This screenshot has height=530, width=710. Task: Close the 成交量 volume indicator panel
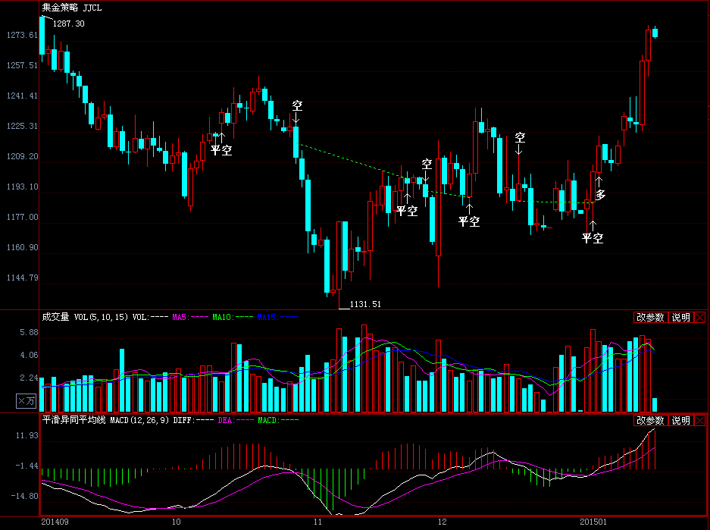point(700,317)
